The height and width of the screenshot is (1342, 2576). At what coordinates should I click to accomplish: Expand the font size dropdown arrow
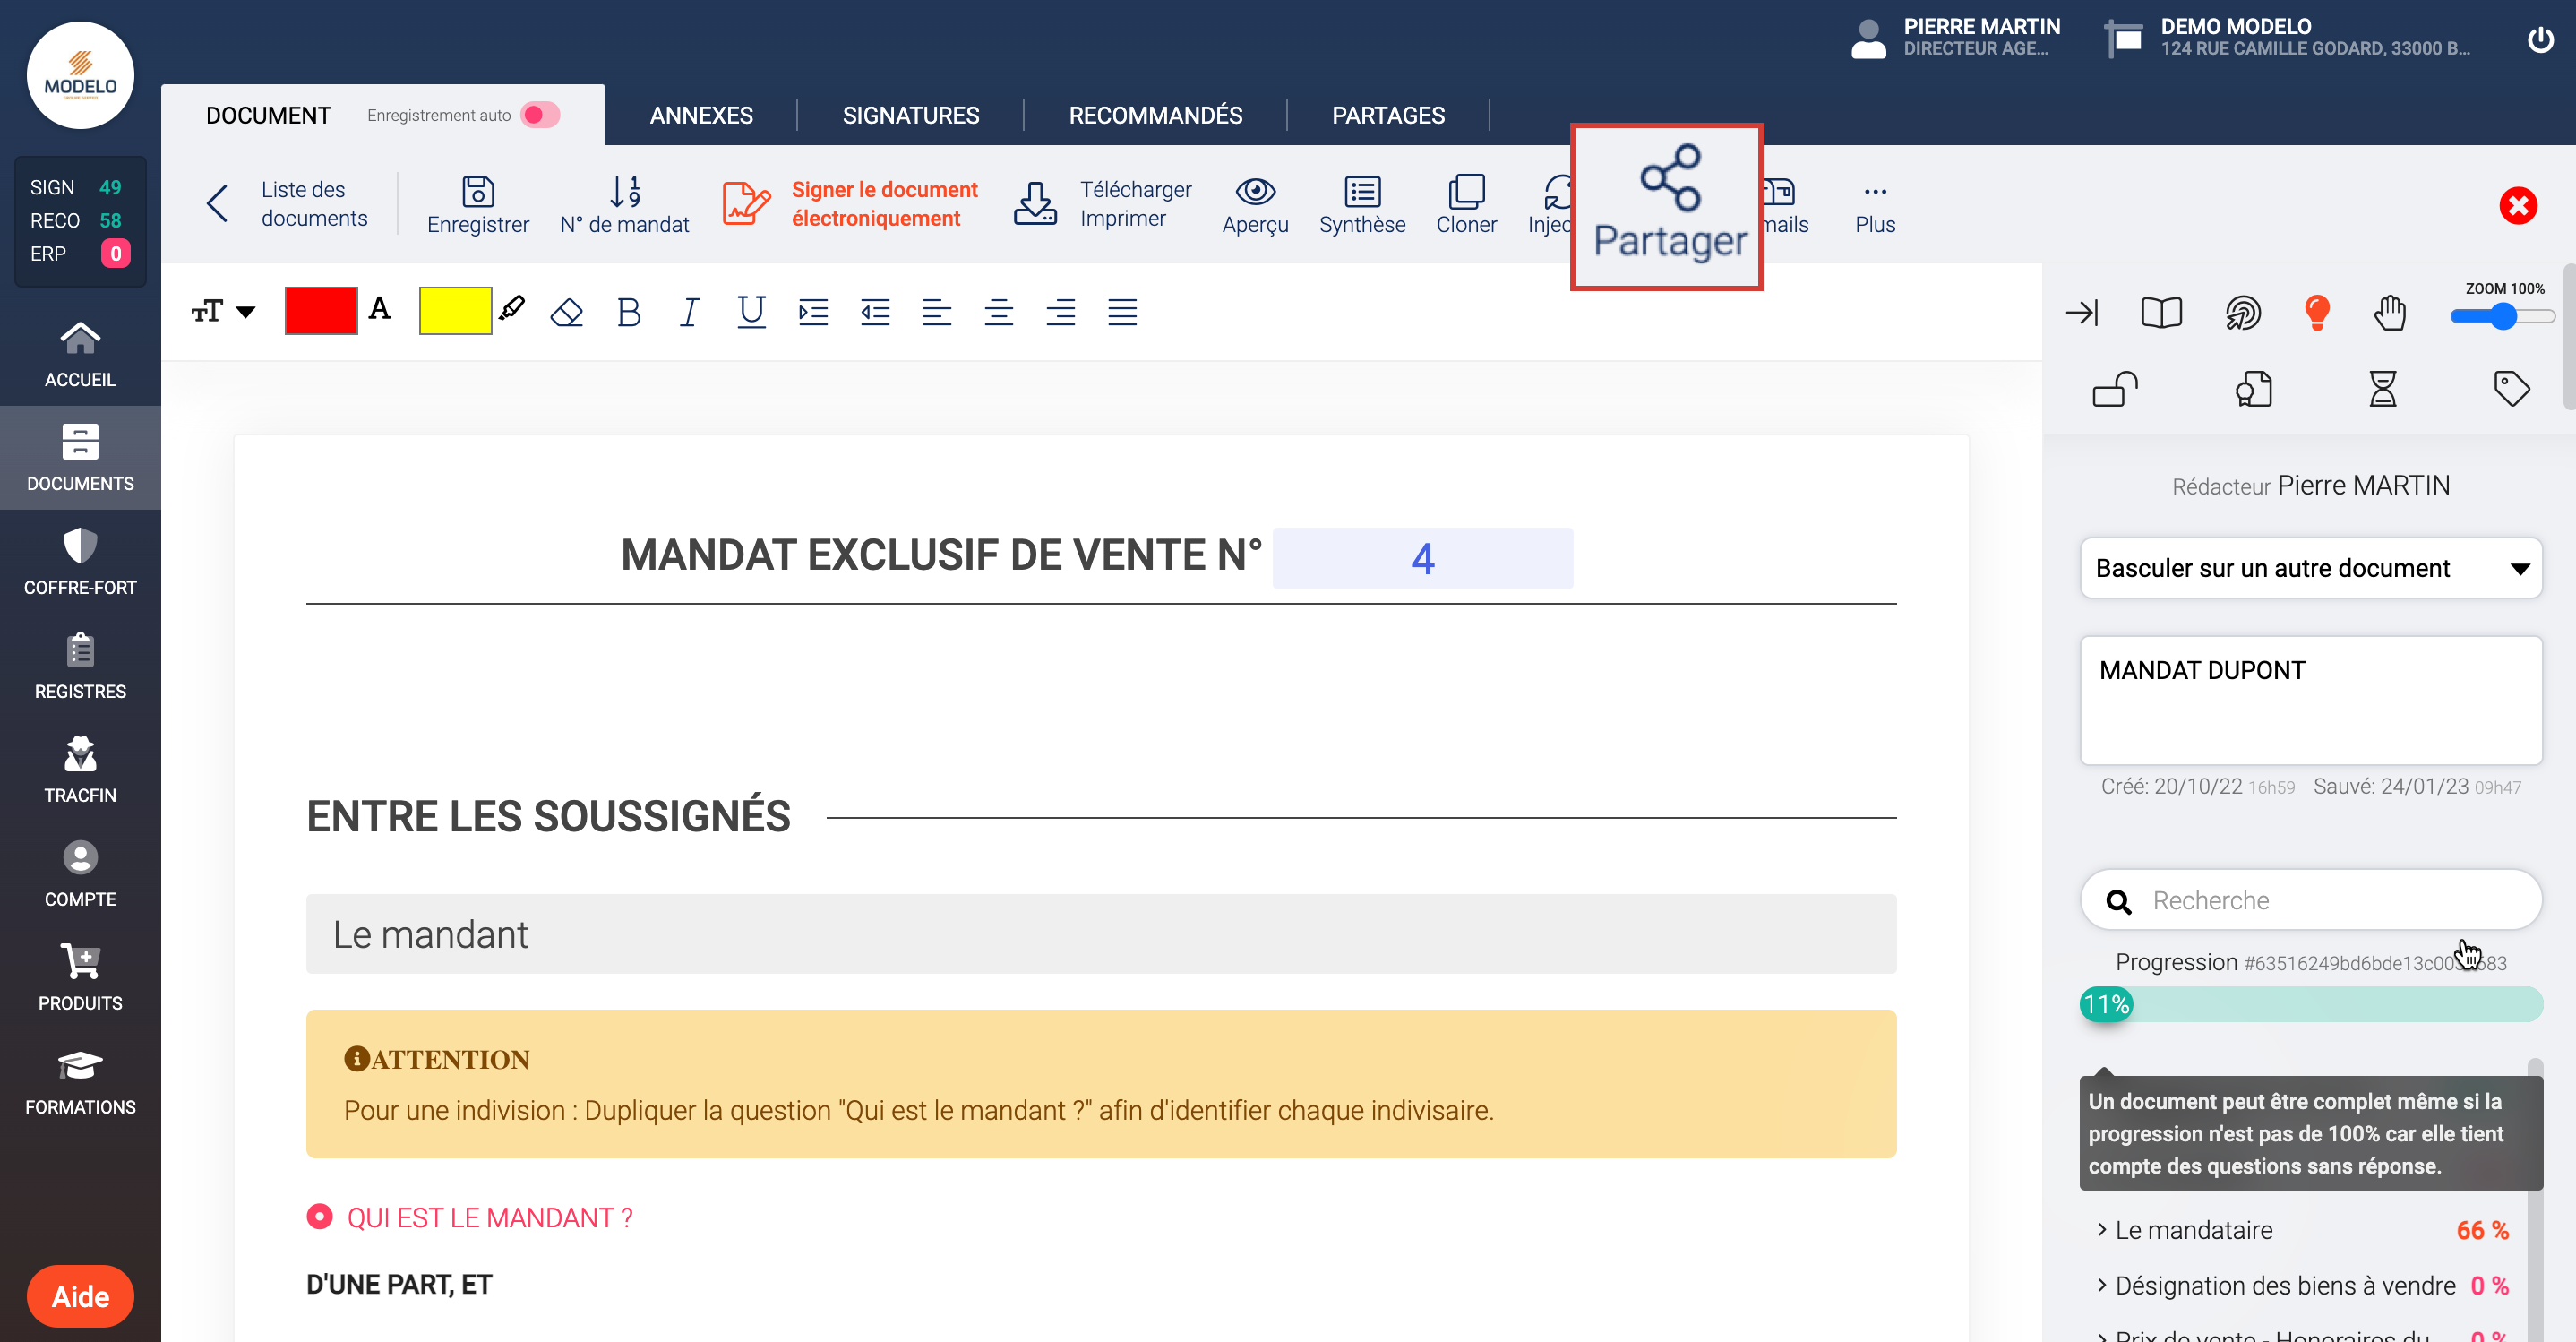[x=245, y=312]
